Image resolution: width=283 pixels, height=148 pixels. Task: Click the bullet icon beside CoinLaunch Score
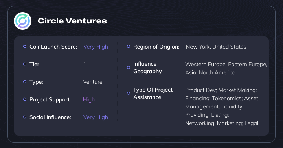click(25, 46)
